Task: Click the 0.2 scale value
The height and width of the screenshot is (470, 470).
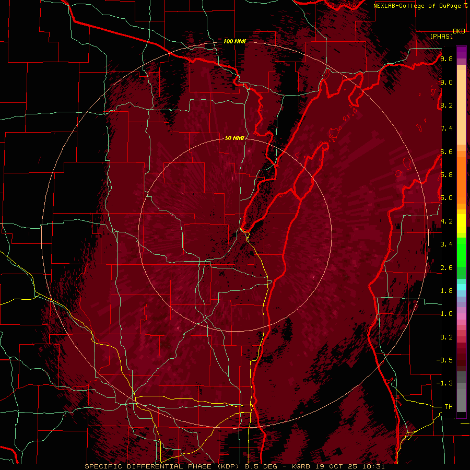Action: 446,337
